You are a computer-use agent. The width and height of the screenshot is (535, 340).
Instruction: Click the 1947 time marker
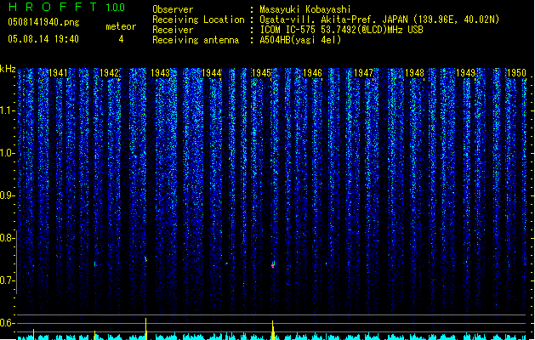[364, 73]
